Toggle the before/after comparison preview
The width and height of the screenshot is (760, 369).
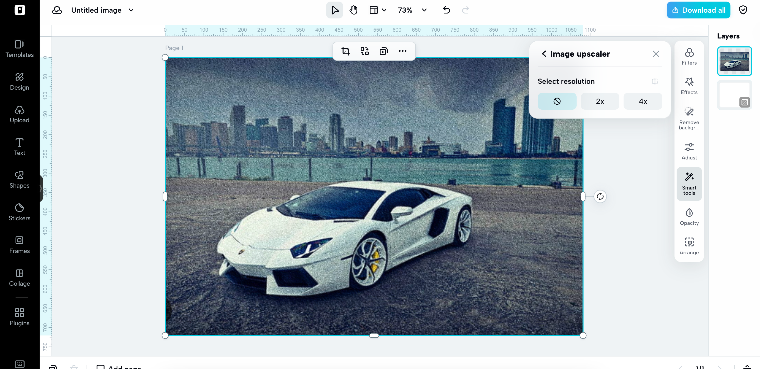coord(655,81)
